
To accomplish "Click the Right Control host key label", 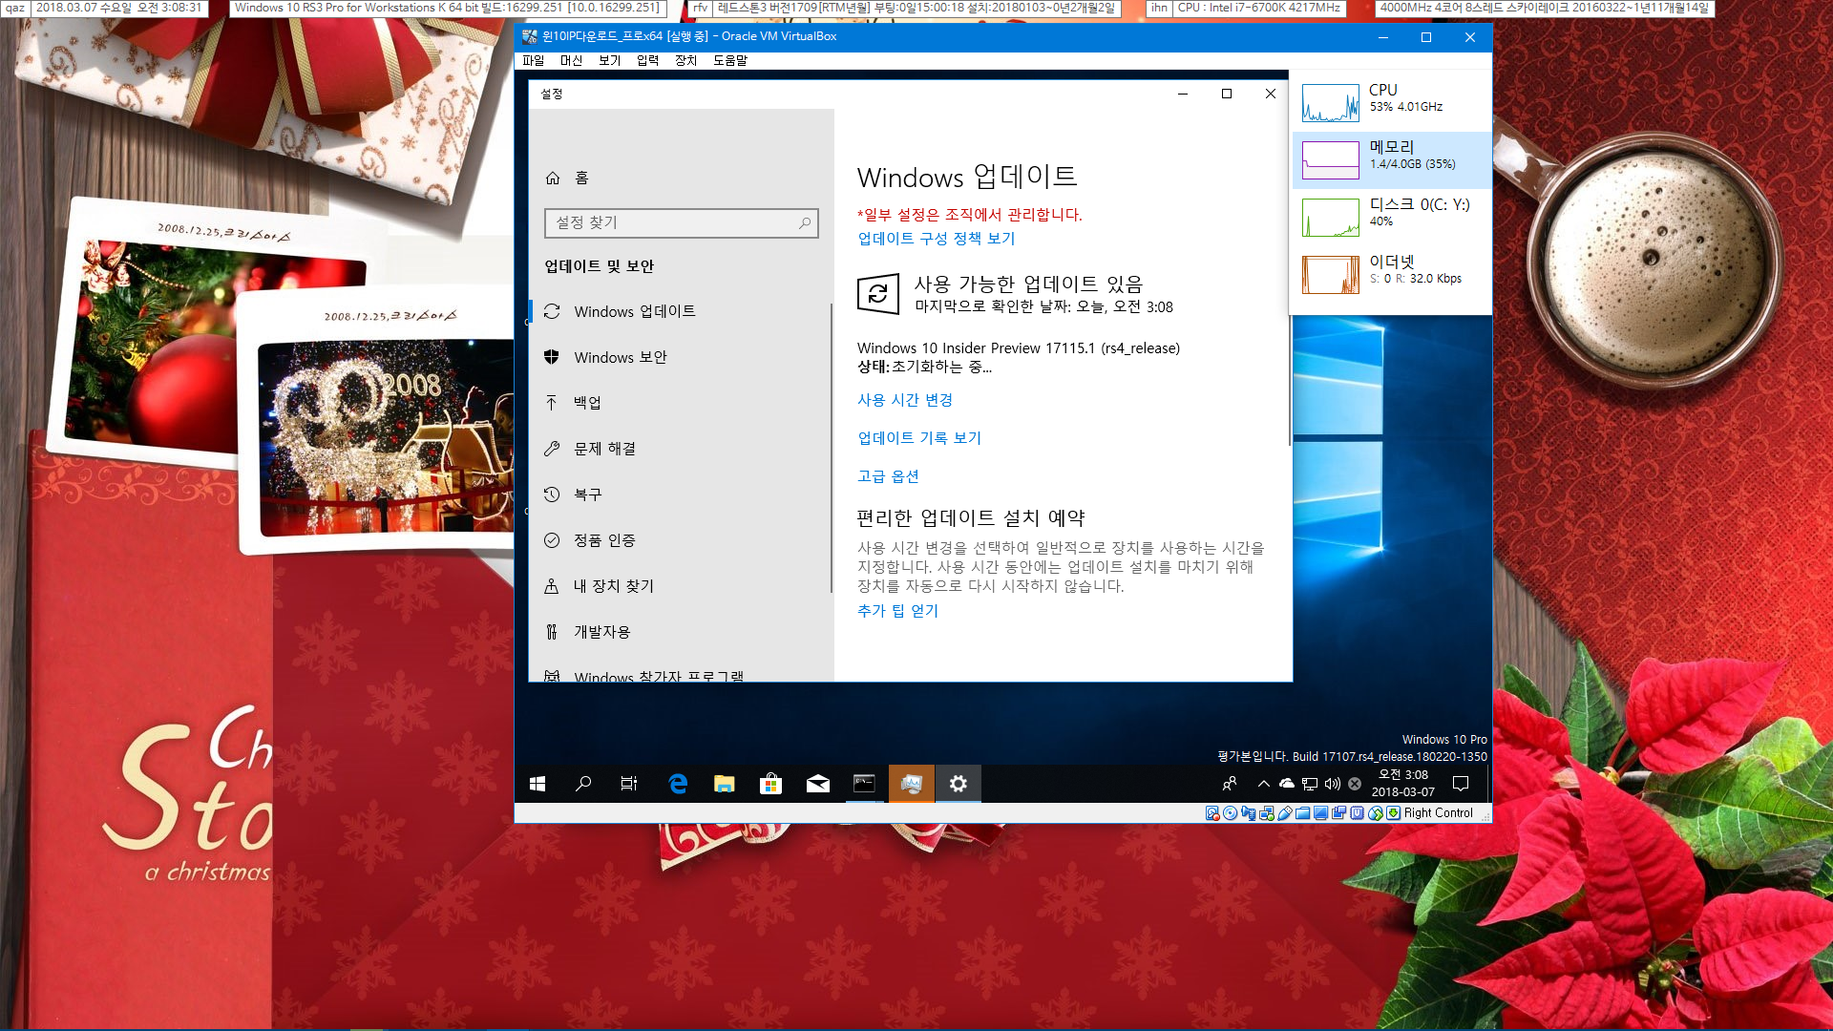I will click(1439, 813).
